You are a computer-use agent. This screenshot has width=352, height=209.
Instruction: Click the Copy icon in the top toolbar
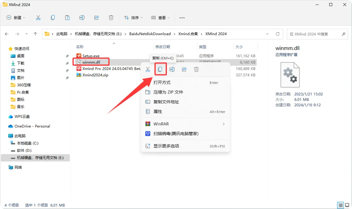pos(53,18)
